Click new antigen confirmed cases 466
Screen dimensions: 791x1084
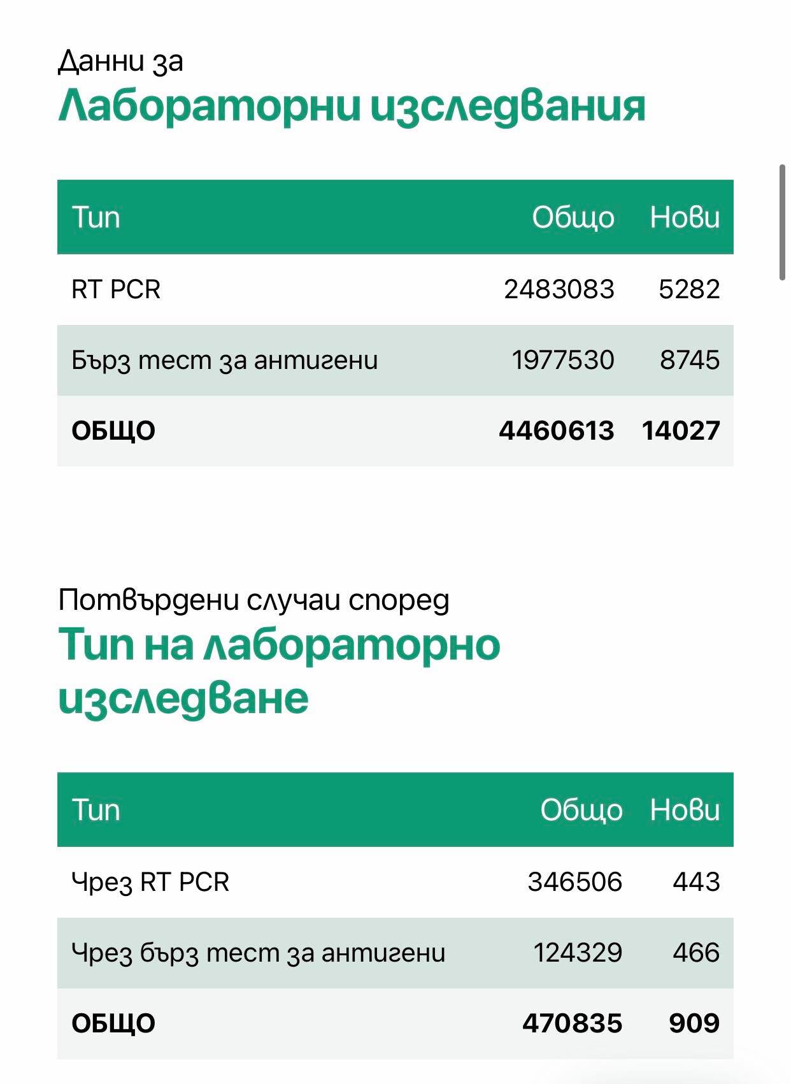coord(696,953)
